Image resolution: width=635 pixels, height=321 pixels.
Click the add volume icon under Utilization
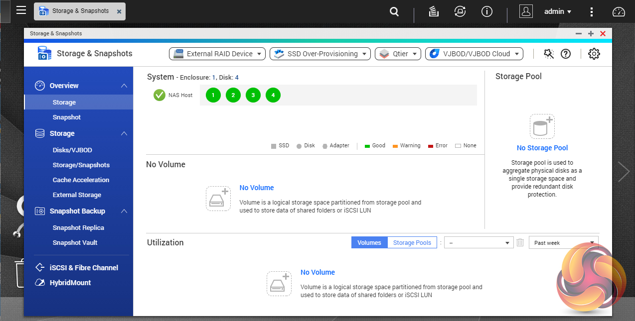coord(279,284)
